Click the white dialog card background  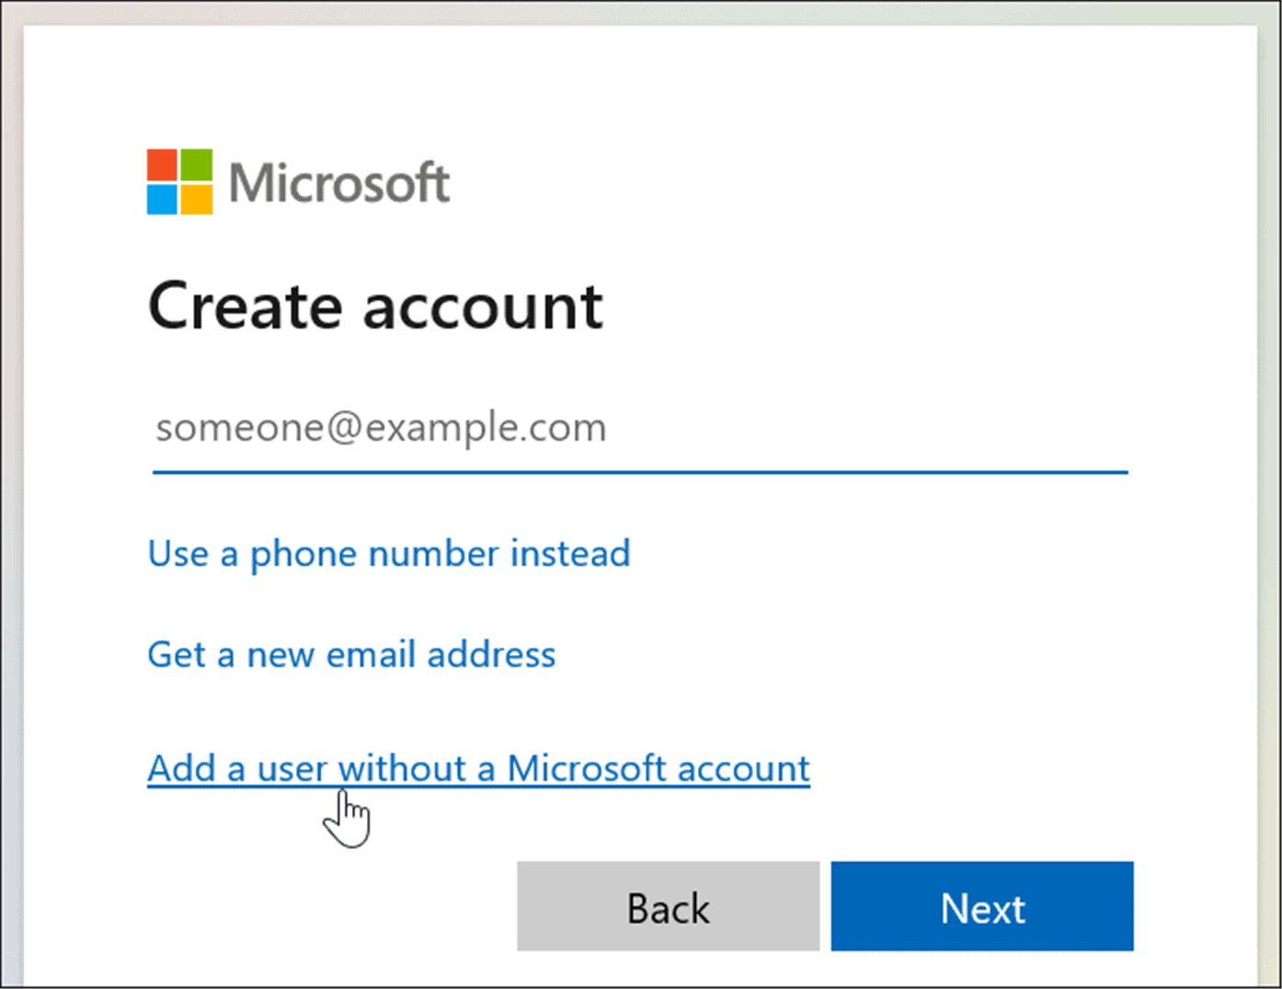pos(920,598)
